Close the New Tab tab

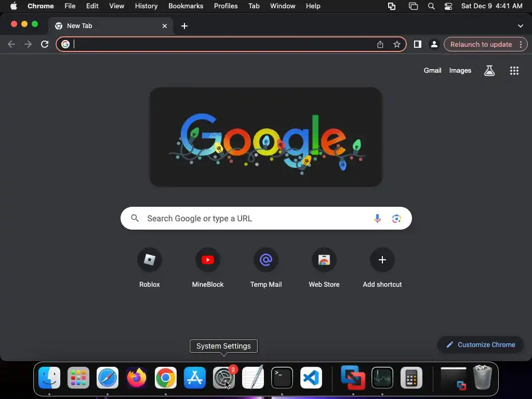pos(165,26)
